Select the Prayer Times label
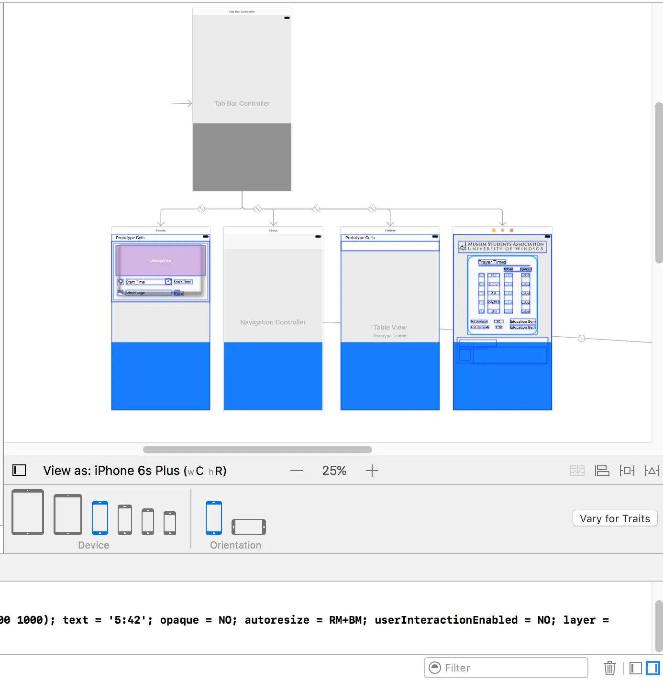The width and height of the screenshot is (663, 682). [492, 262]
